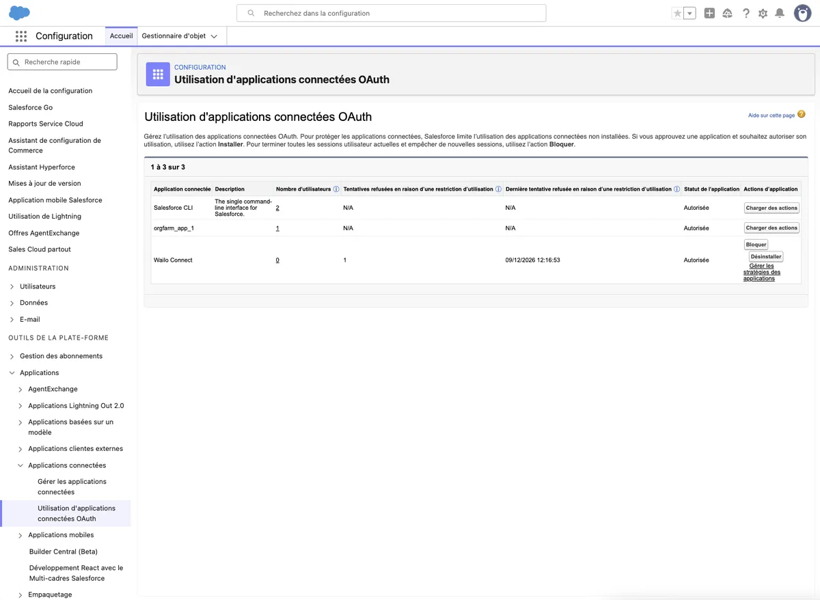
Task: Click the Configuration page header grid icon
Action: tap(158, 74)
